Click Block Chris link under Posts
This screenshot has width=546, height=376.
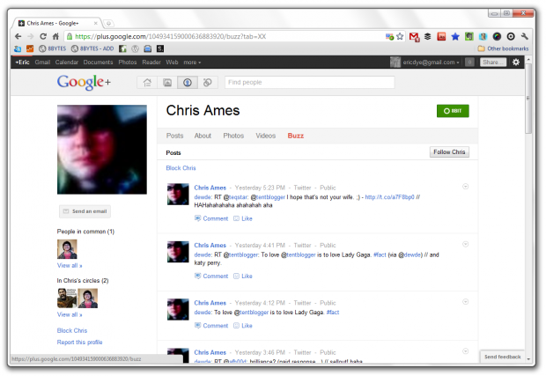(x=181, y=168)
